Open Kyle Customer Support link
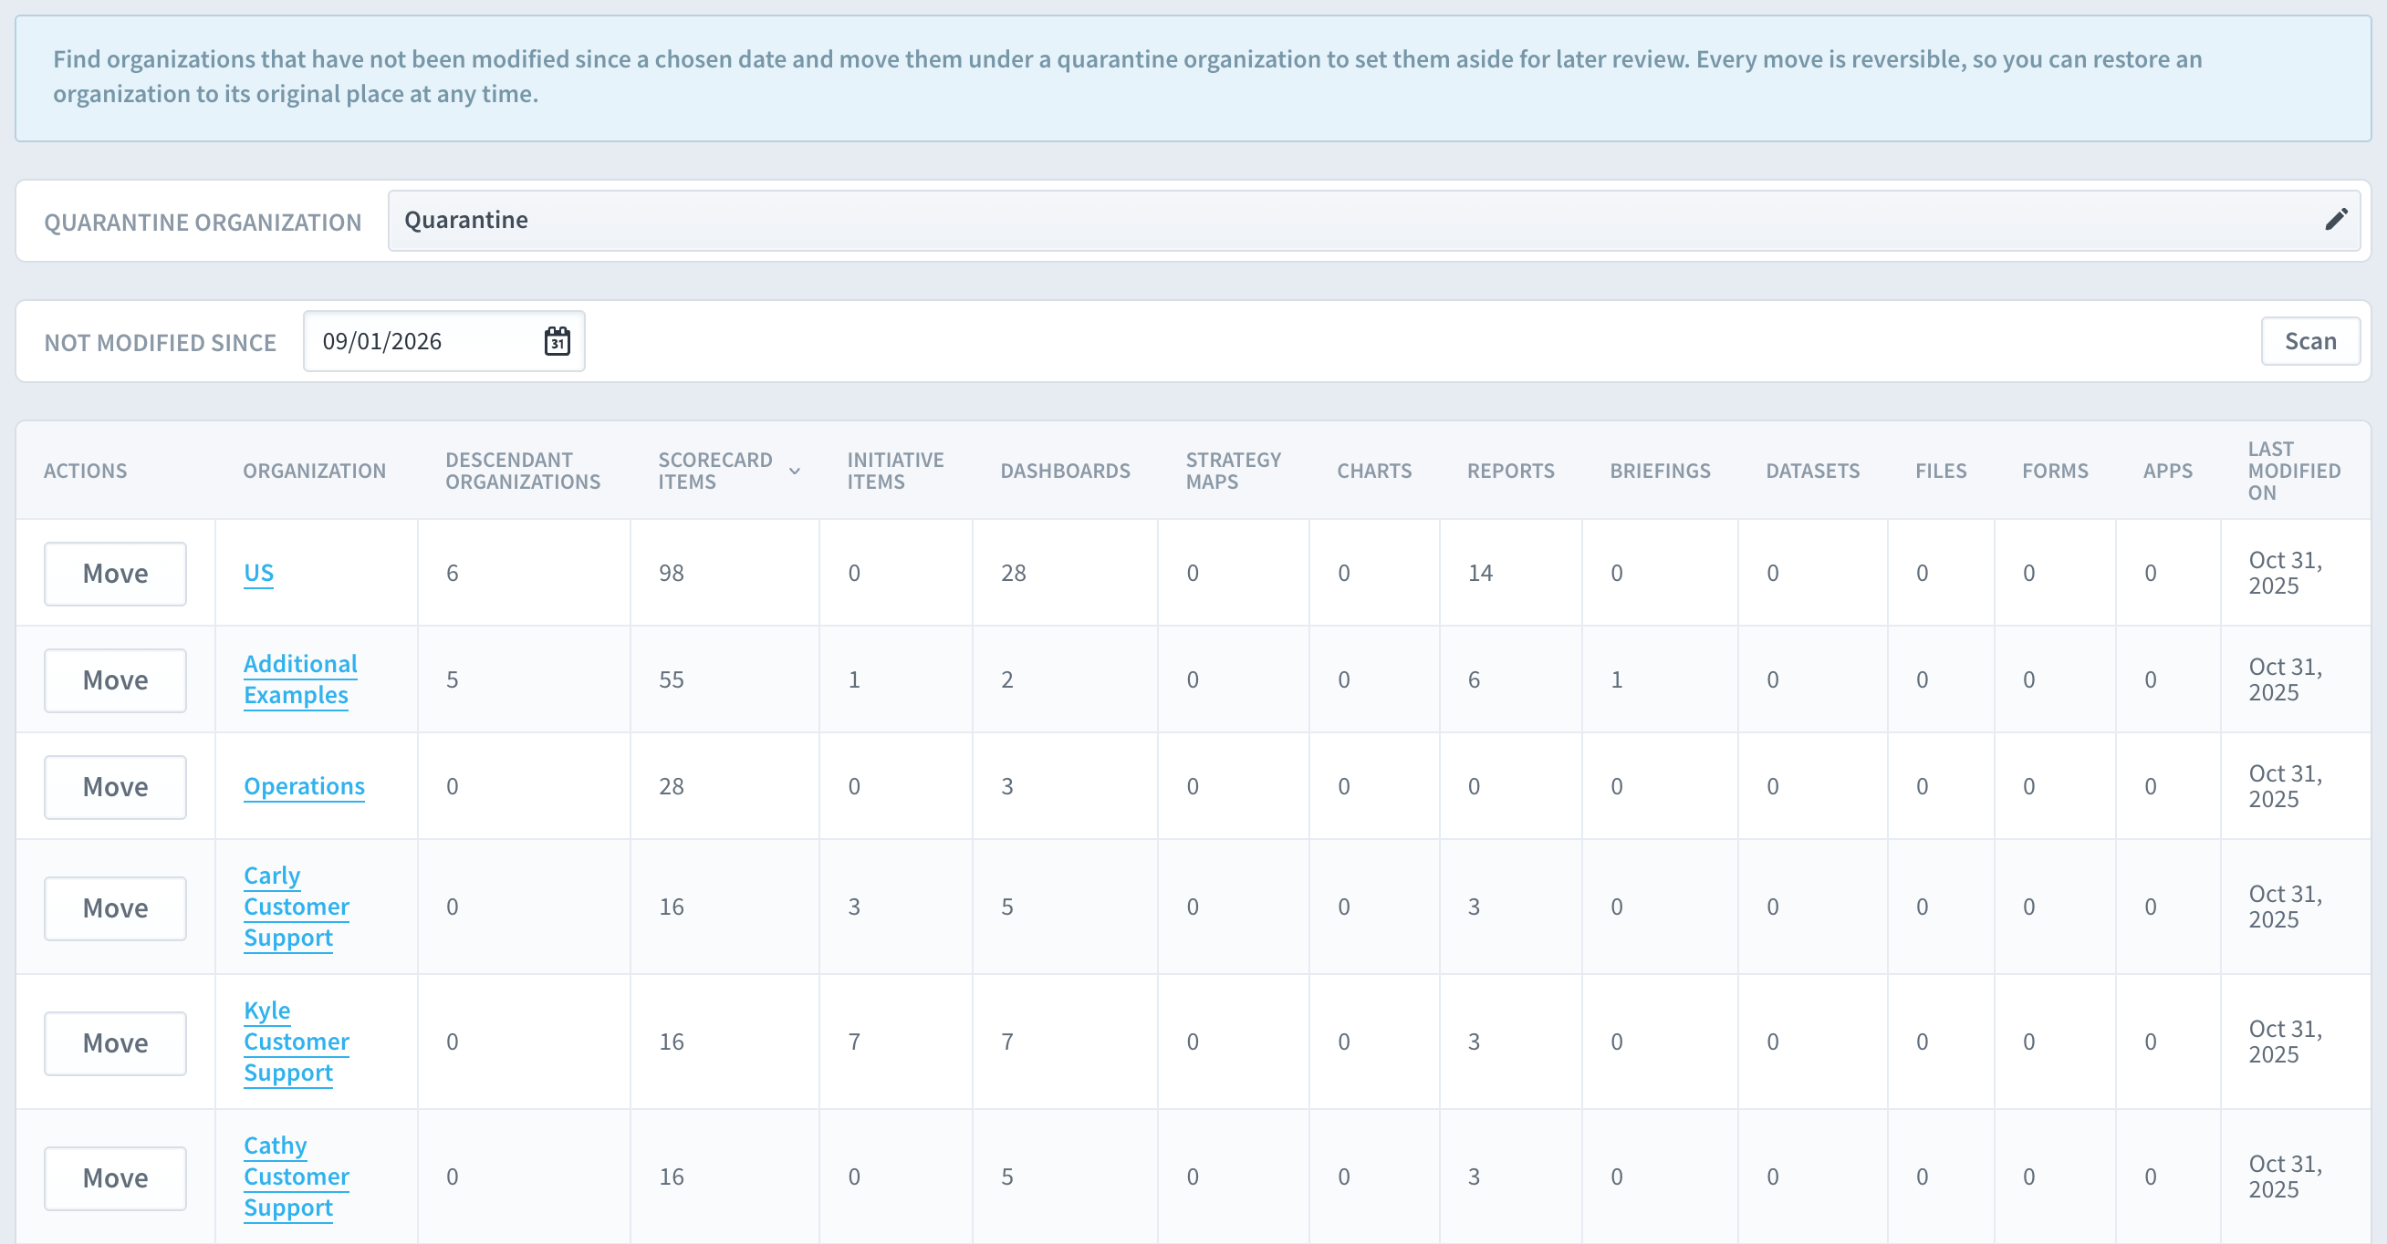The image size is (2387, 1244). [x=297, y=1042]
